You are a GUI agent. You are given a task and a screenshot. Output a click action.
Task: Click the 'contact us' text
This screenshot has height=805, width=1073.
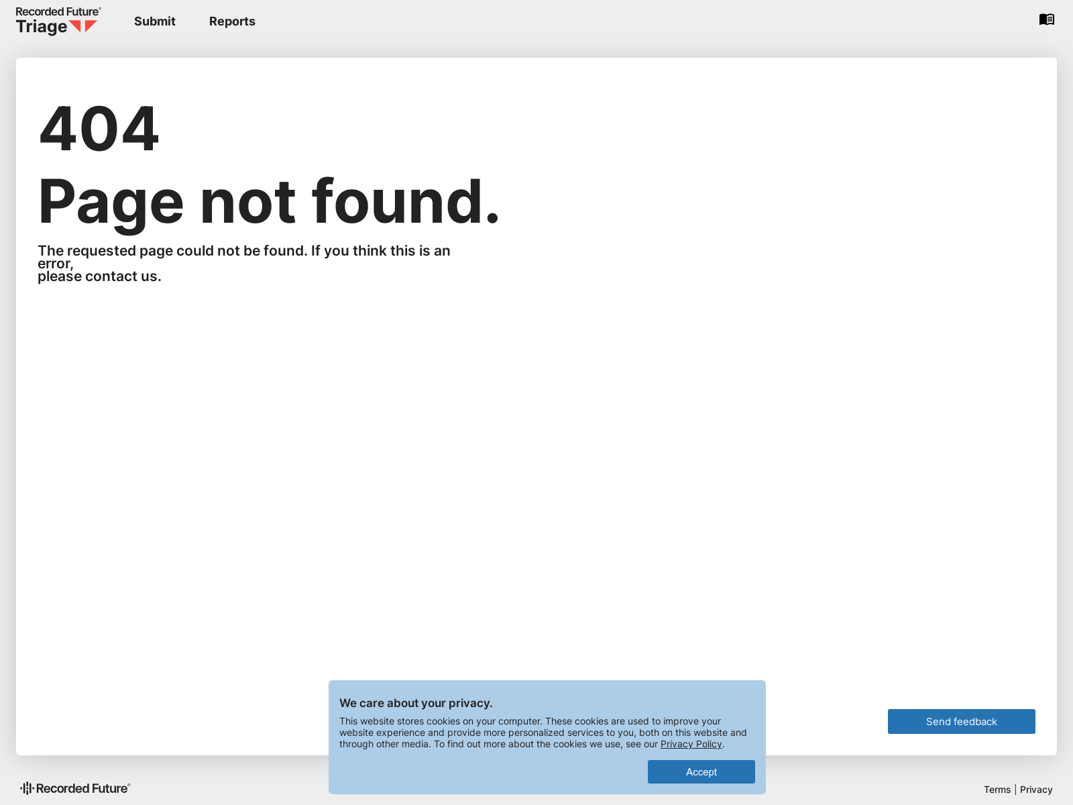(x=121, y=276)
